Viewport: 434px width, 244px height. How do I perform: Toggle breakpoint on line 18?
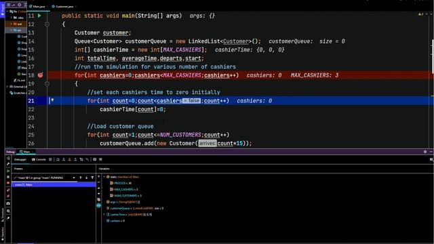coord(41,75)
